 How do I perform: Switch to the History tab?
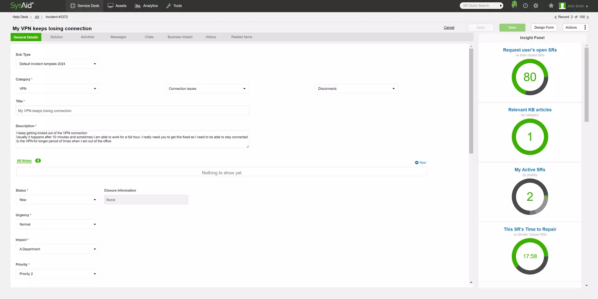[x=211, y=37]
